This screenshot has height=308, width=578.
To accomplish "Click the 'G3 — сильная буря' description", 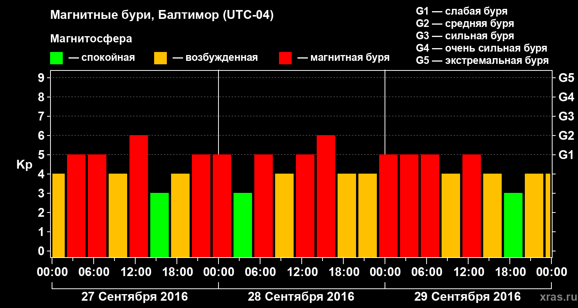I will click(x=465, y=36).
